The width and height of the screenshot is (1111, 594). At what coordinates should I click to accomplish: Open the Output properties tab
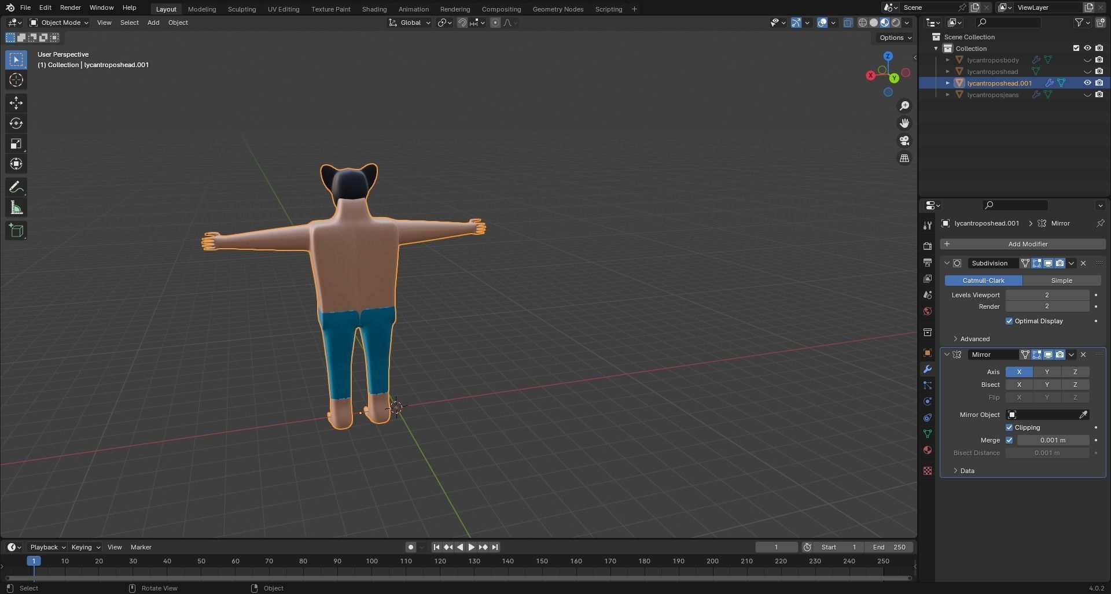pos(928,263)
